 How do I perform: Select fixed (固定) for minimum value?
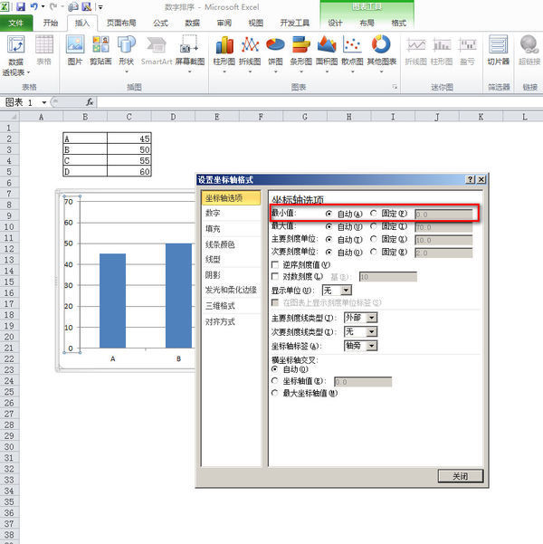pyautogui.click(x=374, y=214)
